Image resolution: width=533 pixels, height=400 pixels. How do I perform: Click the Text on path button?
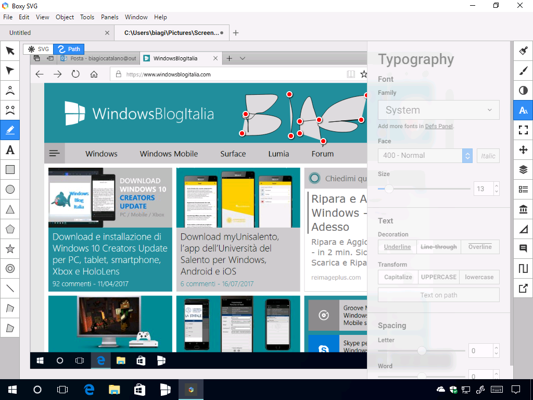pyautogui.click(x=438, y=295)
